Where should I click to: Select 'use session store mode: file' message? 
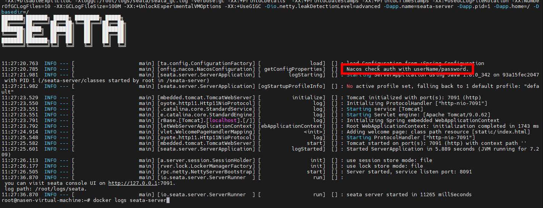[389, 160]
